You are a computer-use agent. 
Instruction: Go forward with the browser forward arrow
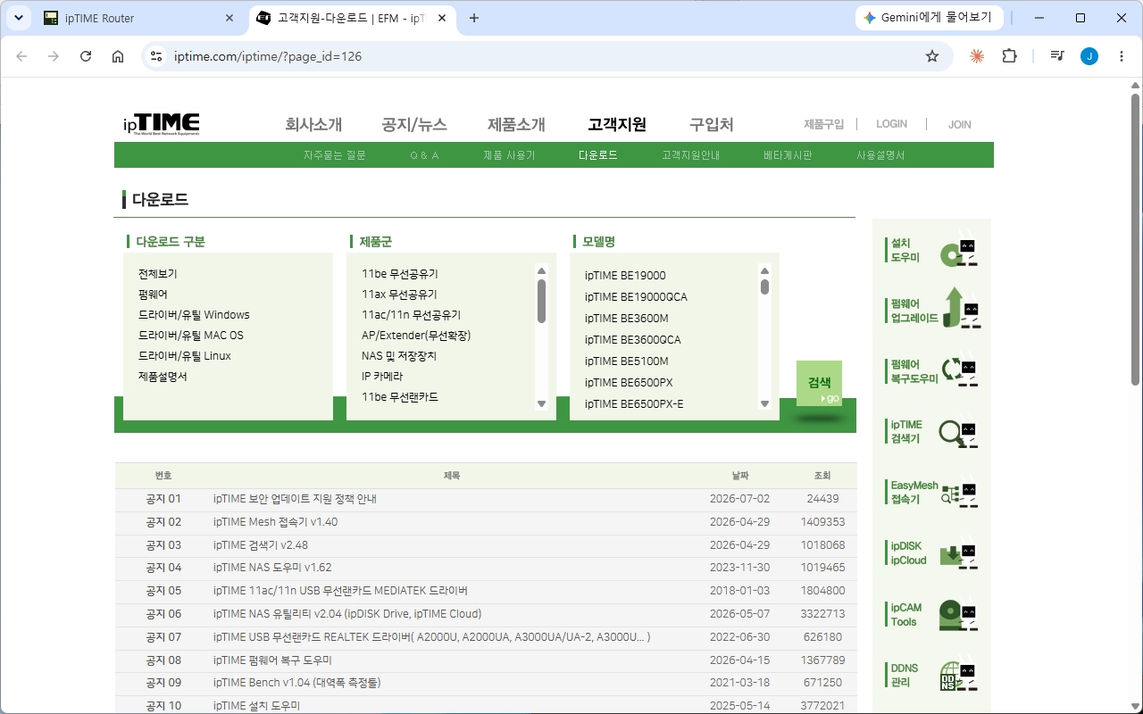pyautogui.click(x=54, y=56)
